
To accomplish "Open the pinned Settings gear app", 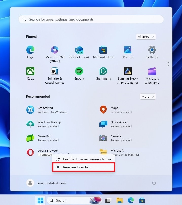I will point(152,52).
